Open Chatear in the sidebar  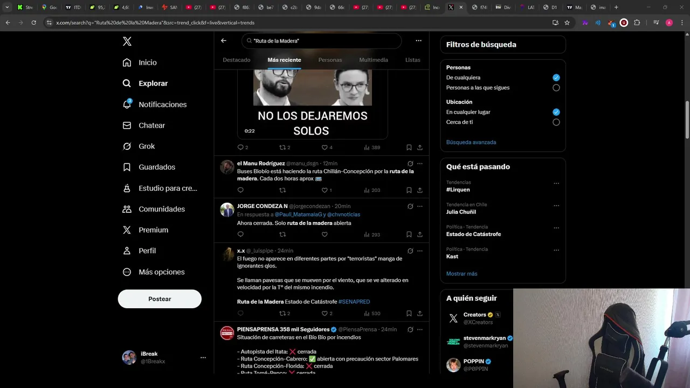pos(143,126)
